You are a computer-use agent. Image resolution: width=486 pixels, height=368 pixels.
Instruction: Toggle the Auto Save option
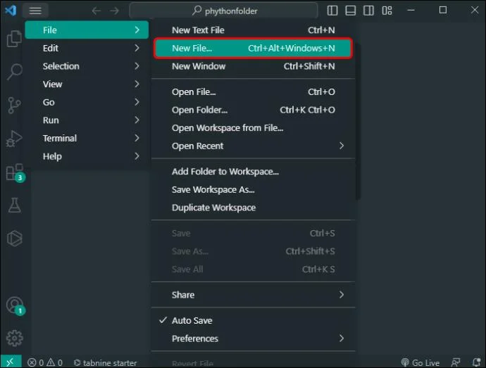pos(253,320)
